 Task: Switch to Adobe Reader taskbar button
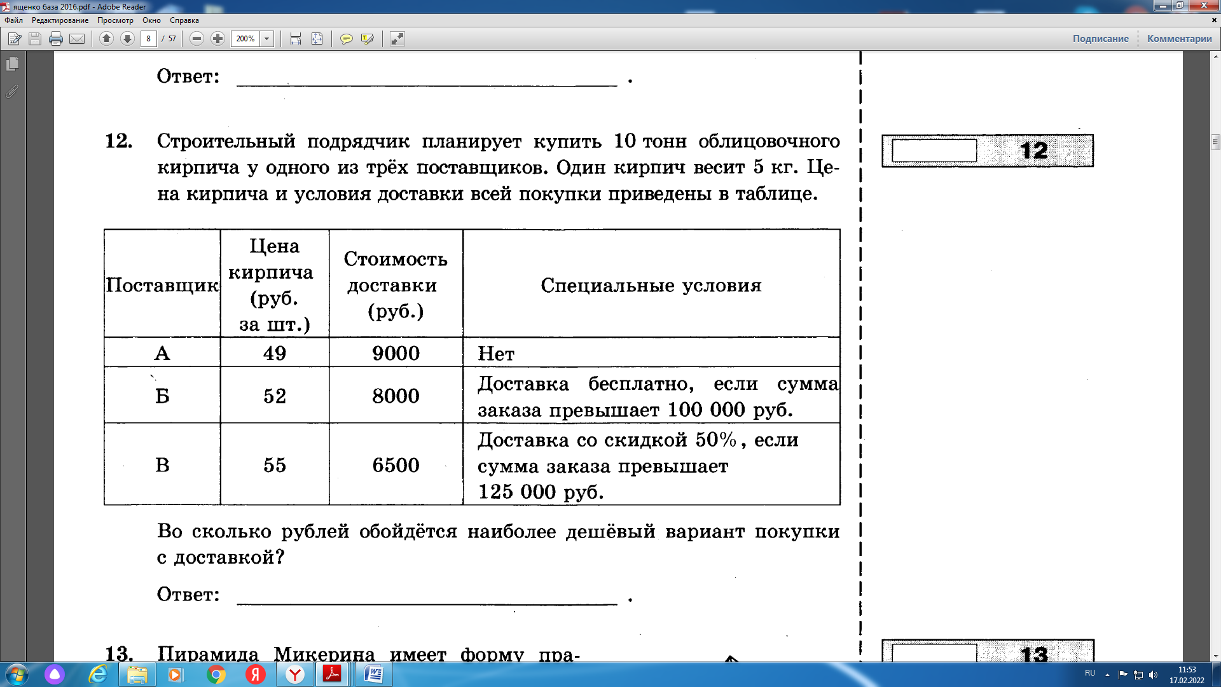coord(332,674)
